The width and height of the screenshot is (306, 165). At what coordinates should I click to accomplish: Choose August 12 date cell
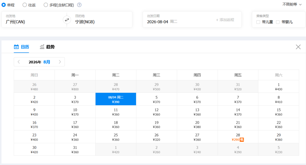pyautogui.click(x=157, y=112)
